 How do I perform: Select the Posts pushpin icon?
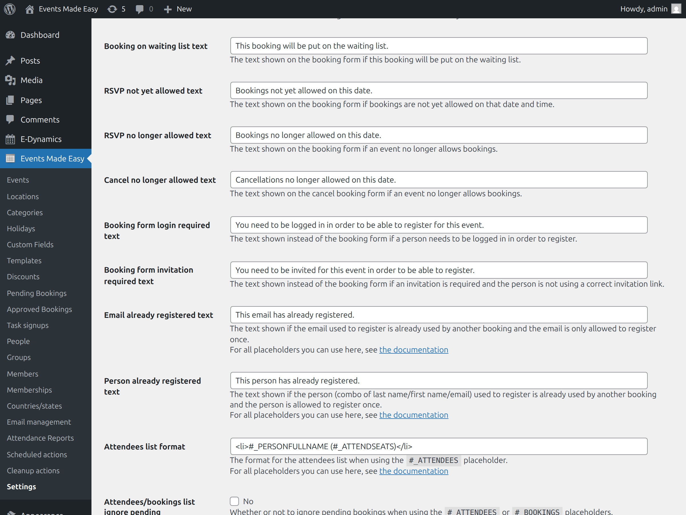coord(11,61)
